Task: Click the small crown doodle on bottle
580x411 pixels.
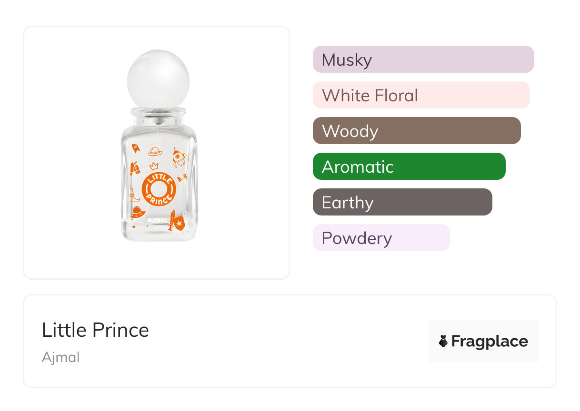Action: 154,166
